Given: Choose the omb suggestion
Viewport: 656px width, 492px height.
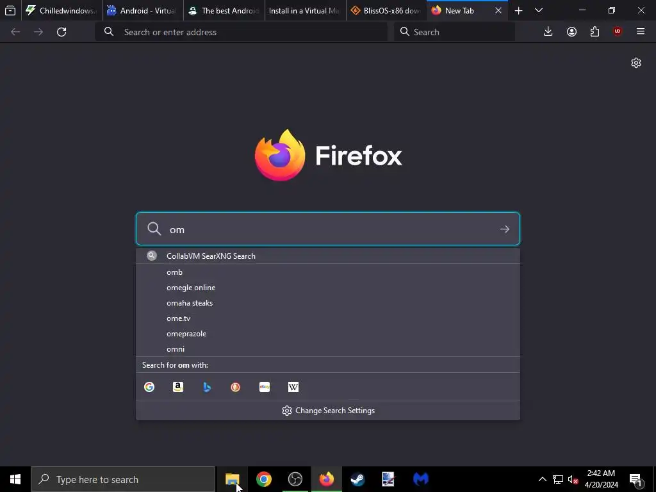Looking at the screenshot, I should tap(327, 272).
